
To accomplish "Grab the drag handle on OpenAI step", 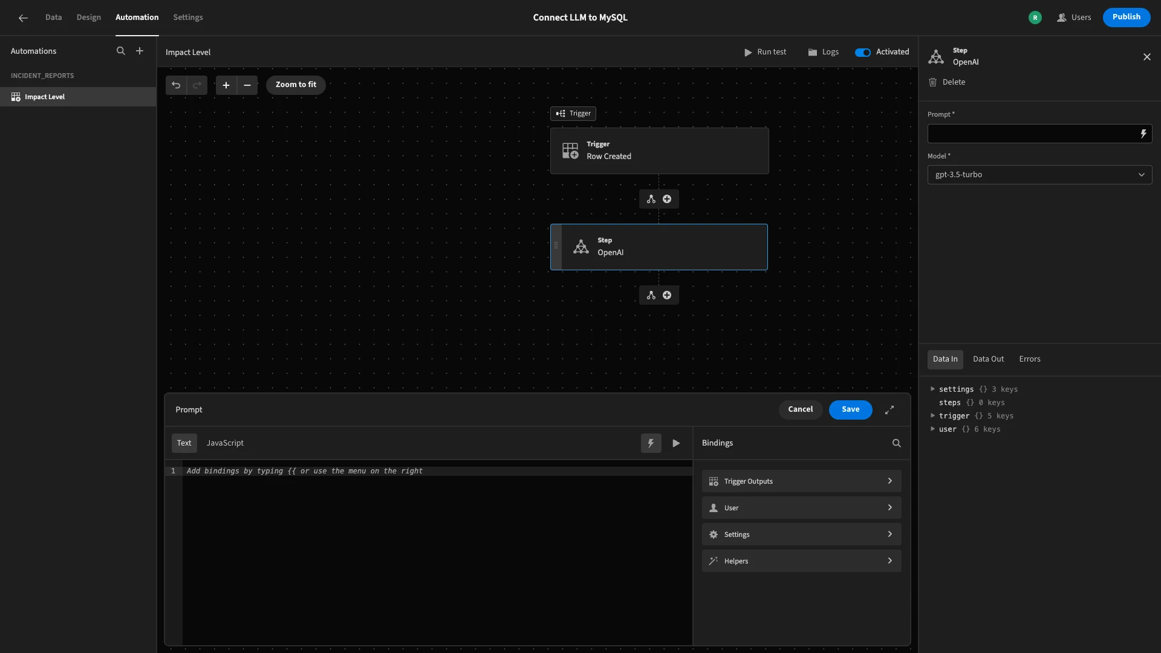I will pyautogui.click(x=556, y=245).
